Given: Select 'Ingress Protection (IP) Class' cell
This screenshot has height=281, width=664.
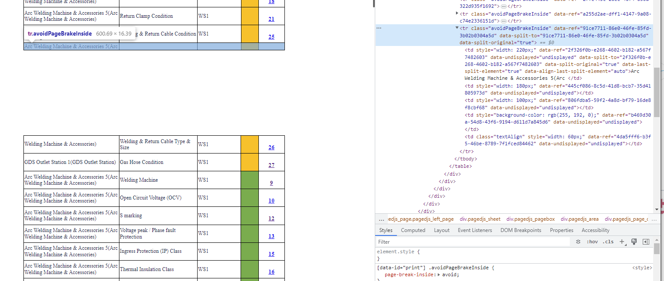Looking at the screenshot, I should point(158,251).
